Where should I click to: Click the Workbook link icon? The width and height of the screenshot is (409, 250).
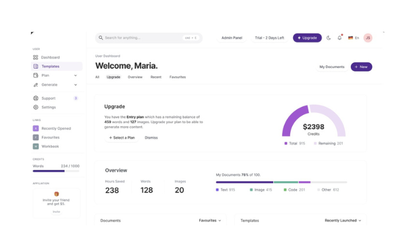point(36,146)
